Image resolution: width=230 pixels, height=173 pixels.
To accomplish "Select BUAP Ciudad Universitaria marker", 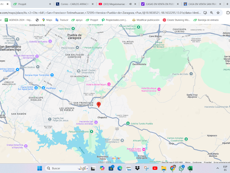I will point(79,71).
